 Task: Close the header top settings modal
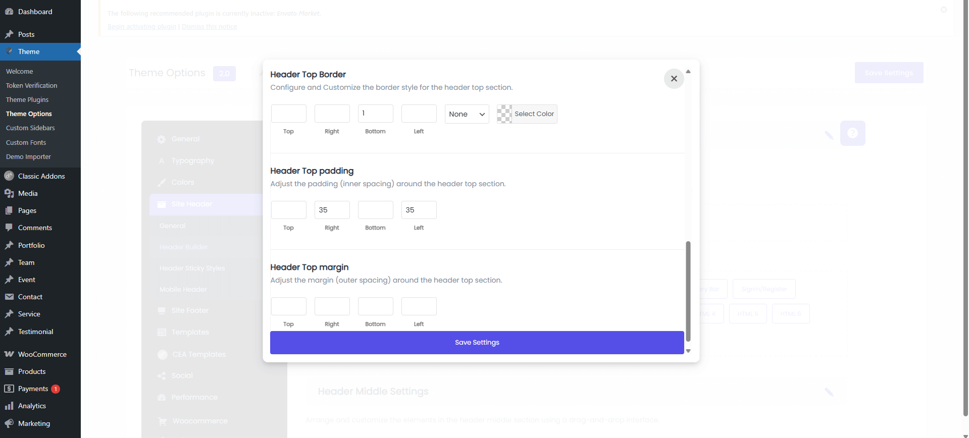[x=674, y=79]
